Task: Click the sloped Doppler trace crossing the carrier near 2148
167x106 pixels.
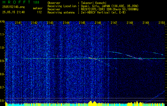Action: click(126, 55)
